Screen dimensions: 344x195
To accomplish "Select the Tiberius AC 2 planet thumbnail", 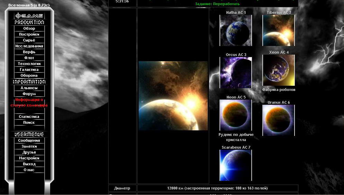I will tap(279, 30).
